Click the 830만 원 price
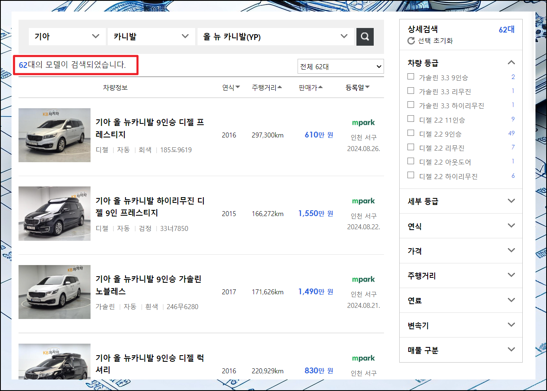 pyautogui.click(x=319, y=371)
